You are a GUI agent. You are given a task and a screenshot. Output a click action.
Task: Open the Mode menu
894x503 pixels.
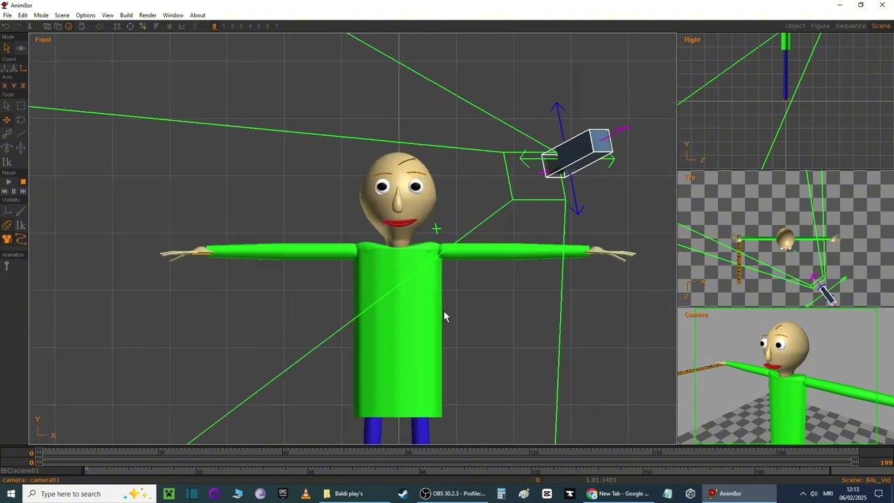click(x=41, y=15)
